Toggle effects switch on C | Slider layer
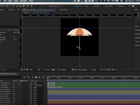 tap(20, 85)
